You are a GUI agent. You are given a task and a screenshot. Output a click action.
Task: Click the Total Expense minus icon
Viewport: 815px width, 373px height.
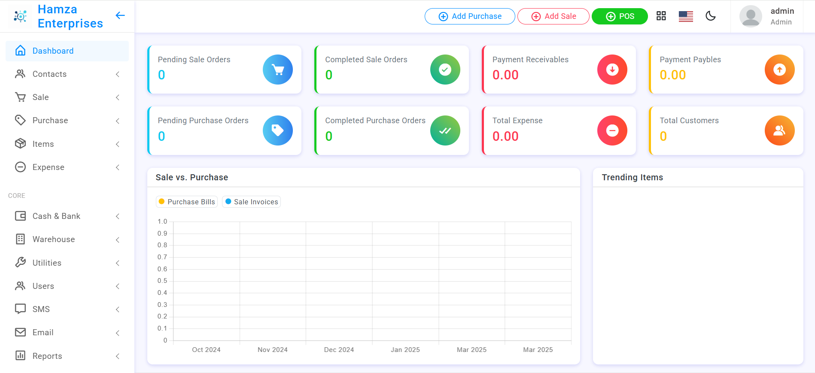point(612,130)
